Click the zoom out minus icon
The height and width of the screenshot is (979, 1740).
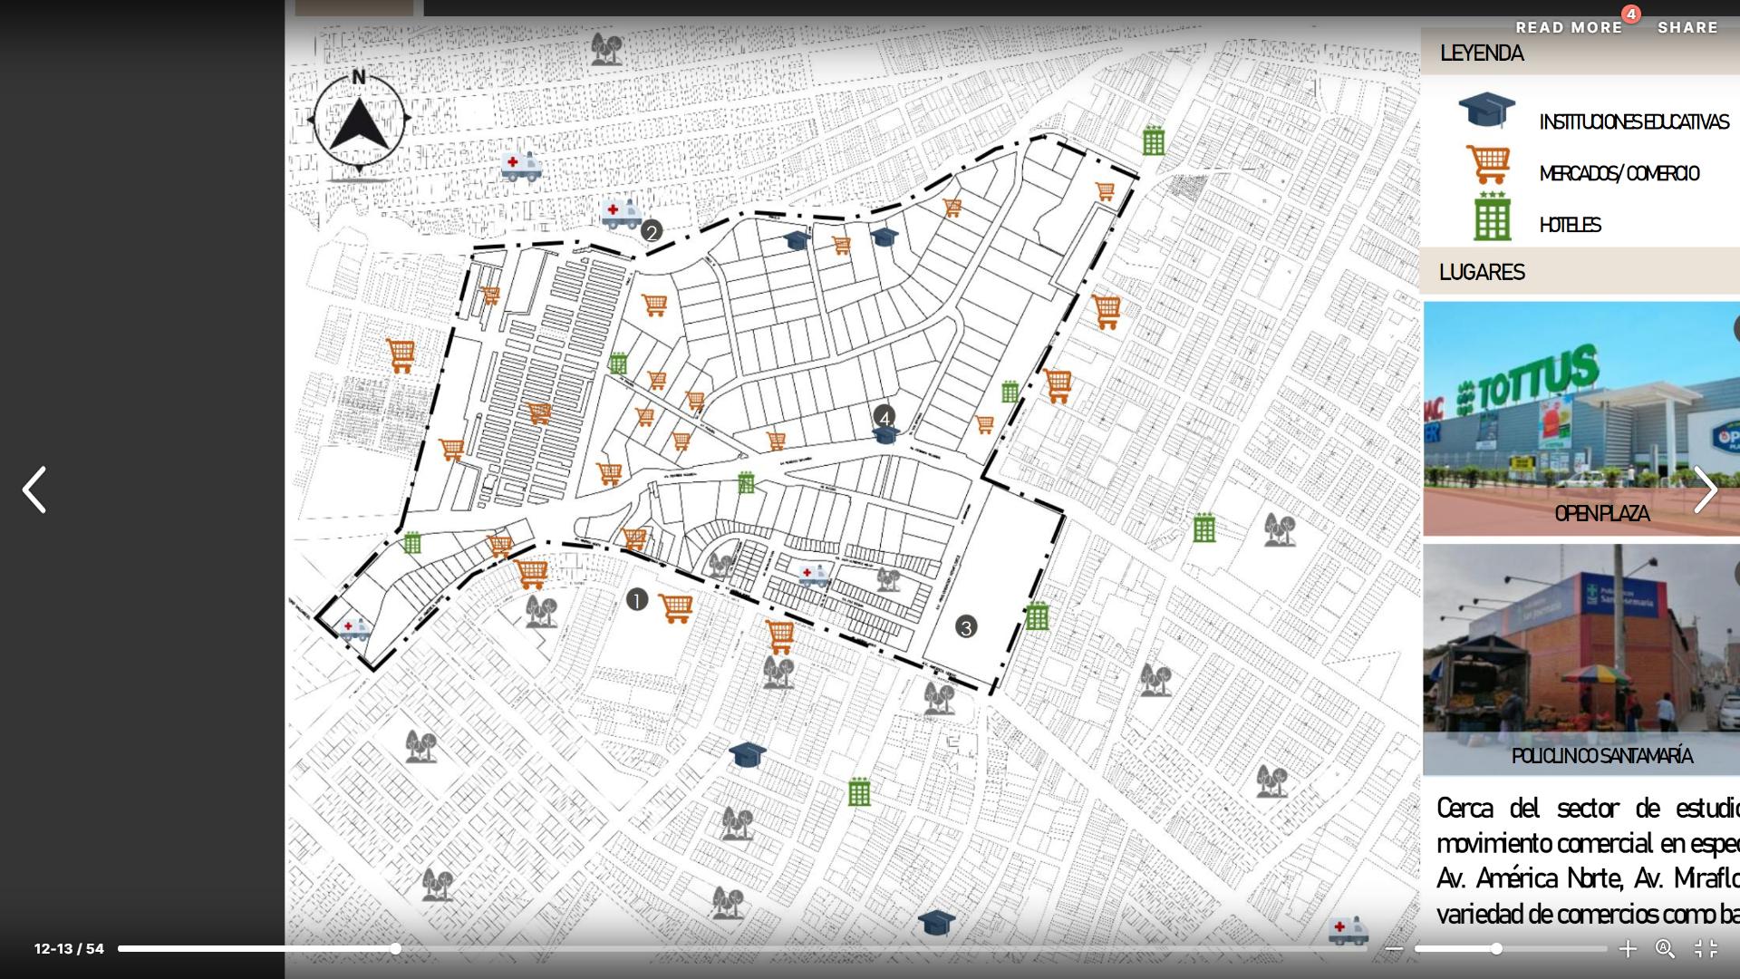click(1395, 949)
